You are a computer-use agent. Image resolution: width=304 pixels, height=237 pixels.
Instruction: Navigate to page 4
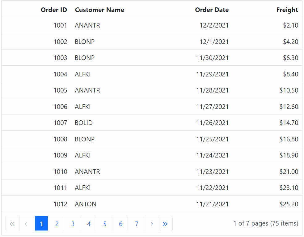(x=89, y=224)
